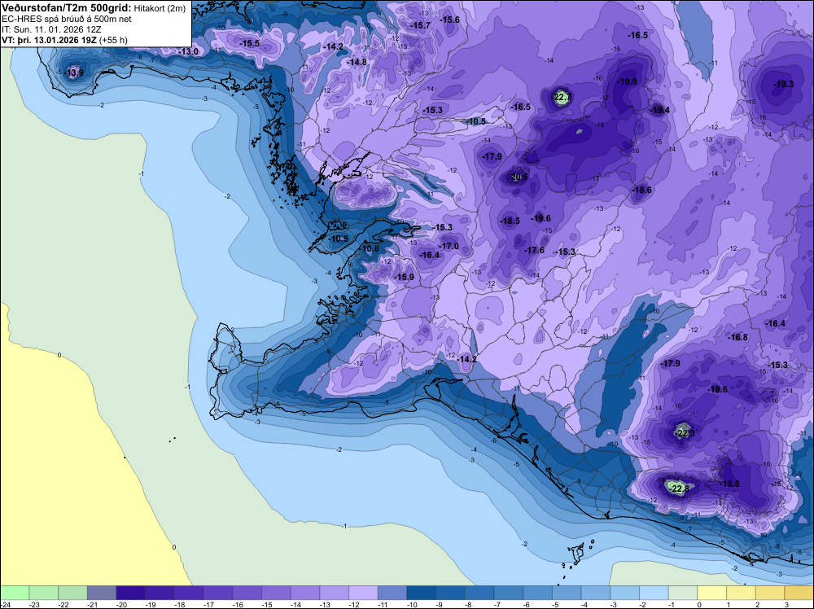Click the -19.9 temperature label
This screenshot has width=814, height=609.
[627, 81]
